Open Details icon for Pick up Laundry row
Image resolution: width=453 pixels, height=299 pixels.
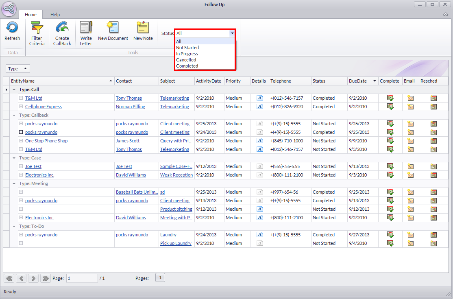[x=259, y=243]
